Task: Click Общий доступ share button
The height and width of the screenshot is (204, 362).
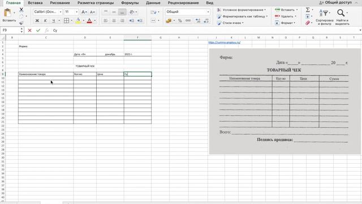Action: (336, 2)
